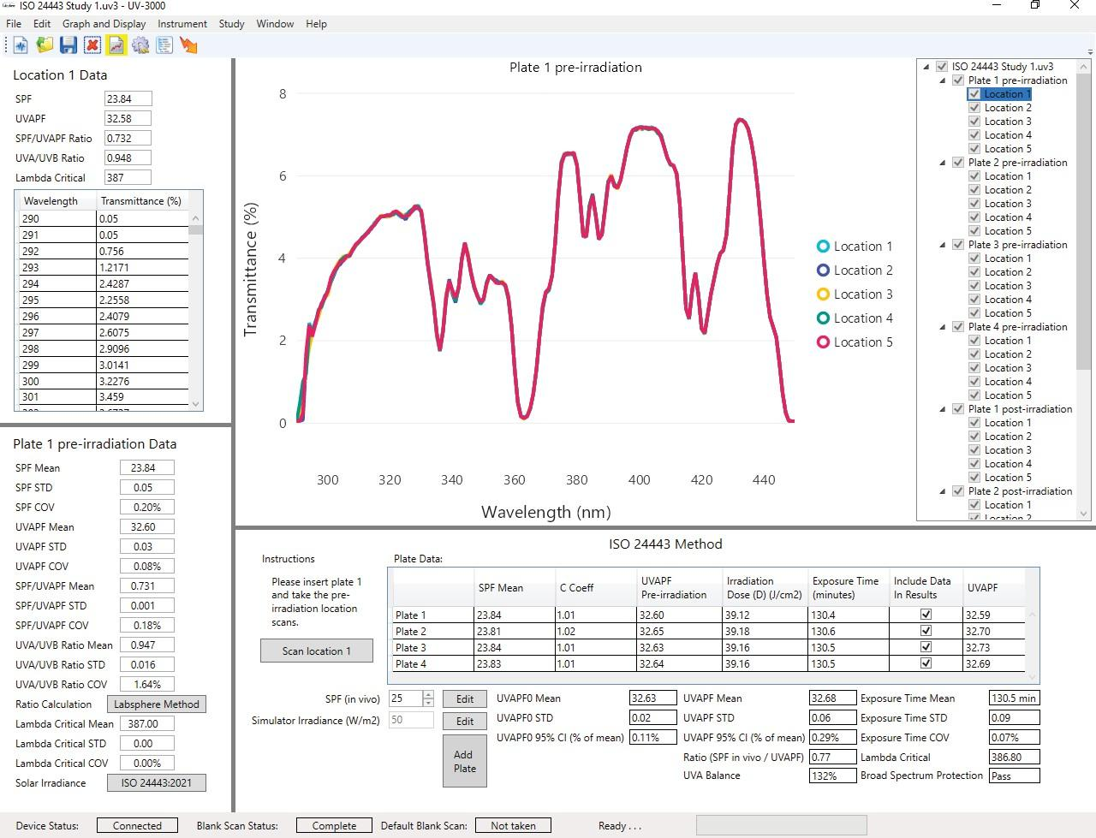Screen dimensions: 1096x838
Task: Click the orange lightning arrow icon
Action: tap(188, 45)
